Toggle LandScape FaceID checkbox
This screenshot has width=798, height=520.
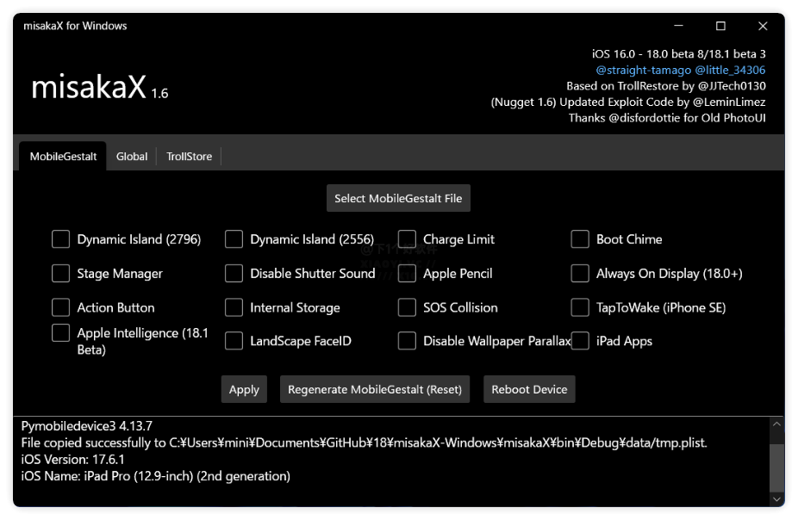tap(234, 341)
